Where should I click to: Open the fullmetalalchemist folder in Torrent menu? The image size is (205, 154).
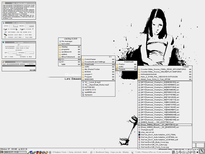(165, 74)
